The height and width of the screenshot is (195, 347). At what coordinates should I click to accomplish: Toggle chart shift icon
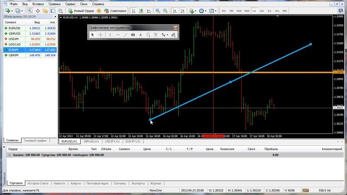[183, 11]
